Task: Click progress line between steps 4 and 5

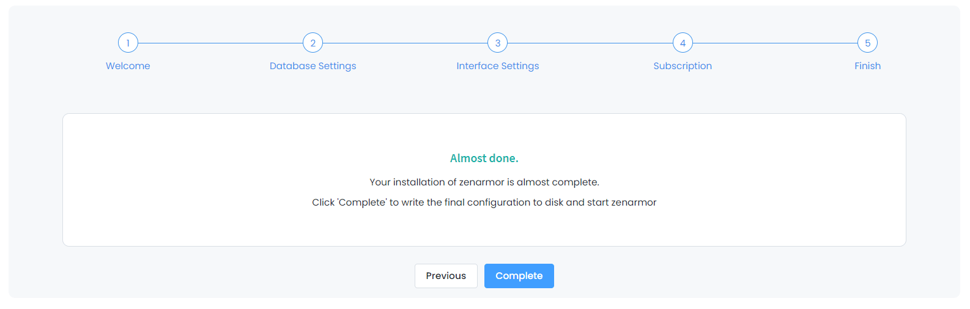Action: tap(775, 43)
